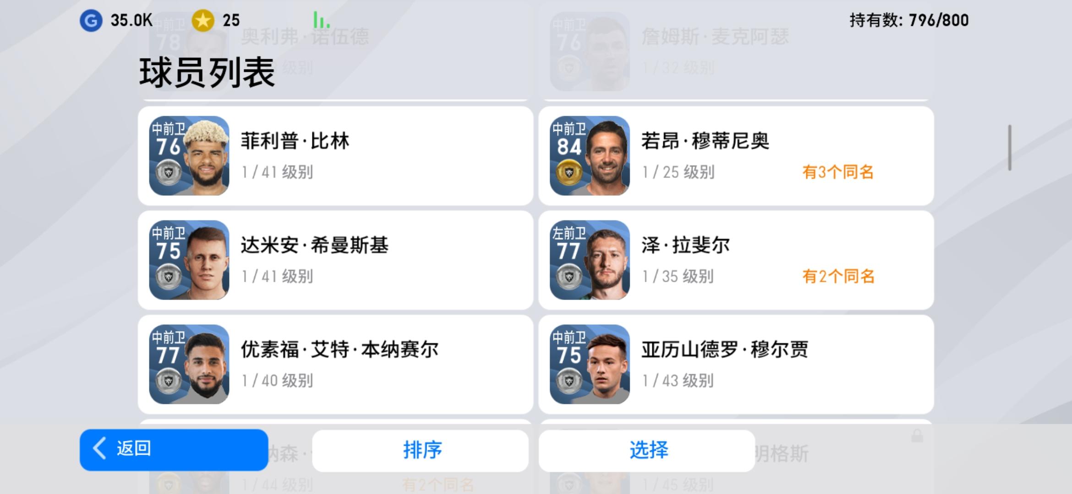
Task: Tap the green signal bars icon
Action: pos(321,21)
